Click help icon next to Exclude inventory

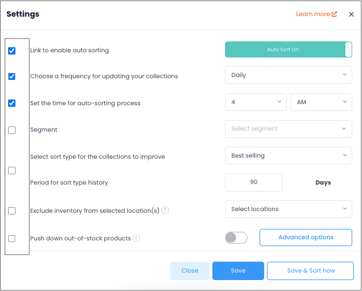tap(165, 210)
